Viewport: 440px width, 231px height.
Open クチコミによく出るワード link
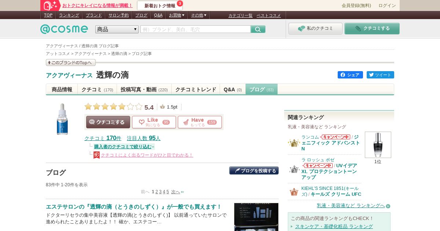click(147, 155)
